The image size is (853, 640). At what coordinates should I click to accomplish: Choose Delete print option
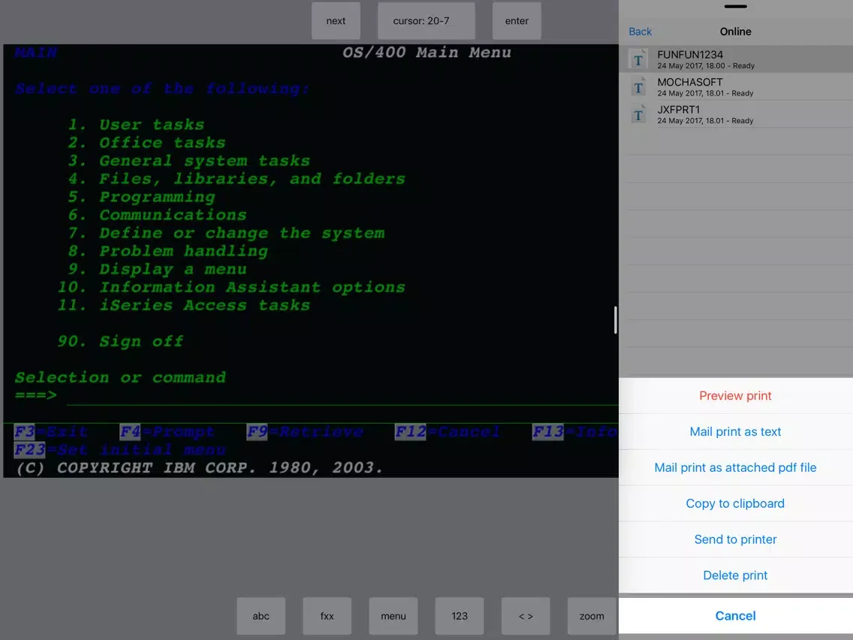pos(735,575)
